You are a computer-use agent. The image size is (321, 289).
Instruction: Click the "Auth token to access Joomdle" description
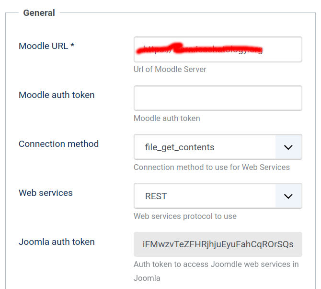coord(216,264)
